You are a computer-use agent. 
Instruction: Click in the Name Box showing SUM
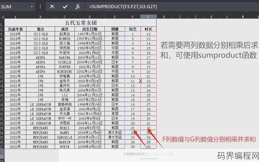pos(15,7)
